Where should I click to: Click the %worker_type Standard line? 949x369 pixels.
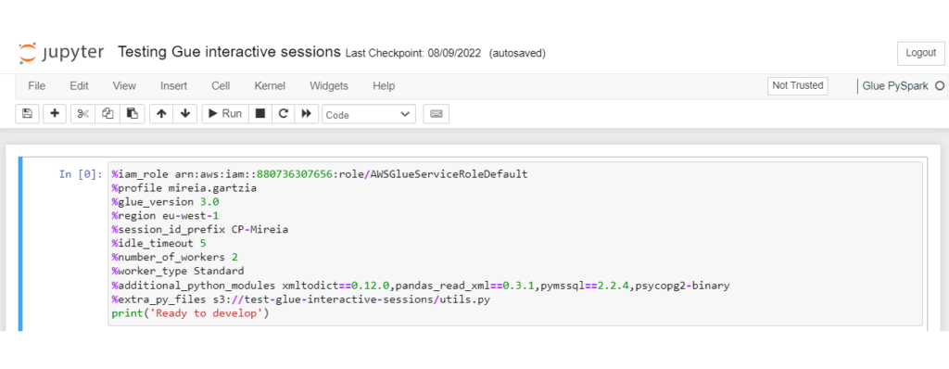pyautogui.click(x=178, y=271)
